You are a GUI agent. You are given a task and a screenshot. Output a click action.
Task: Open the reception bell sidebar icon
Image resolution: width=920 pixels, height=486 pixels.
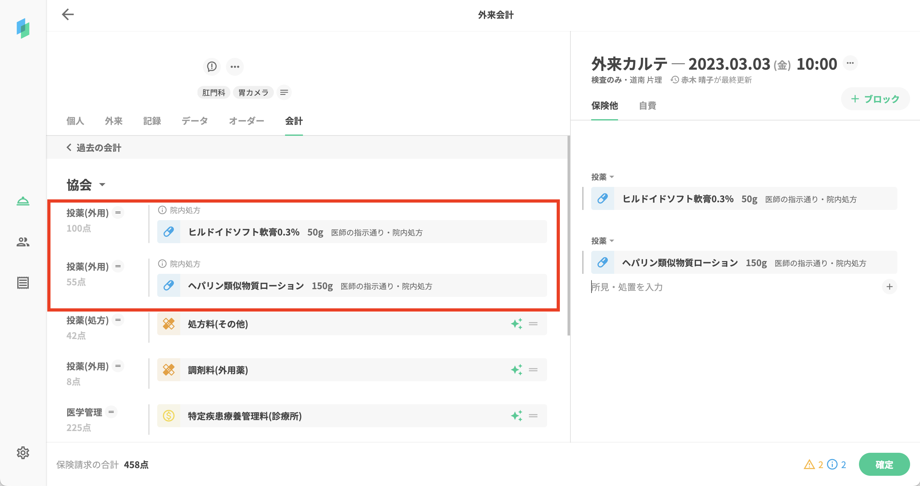pos(23,201)
